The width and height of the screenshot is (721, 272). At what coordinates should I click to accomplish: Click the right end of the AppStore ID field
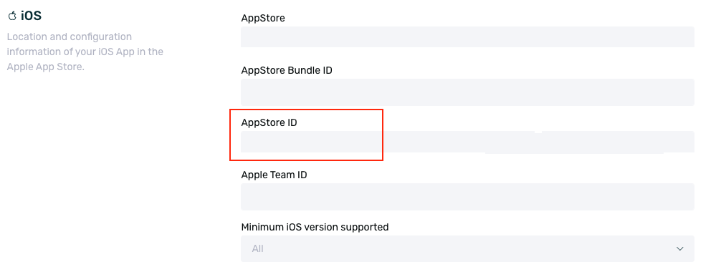pyautogui.click(x=681, y=142)
